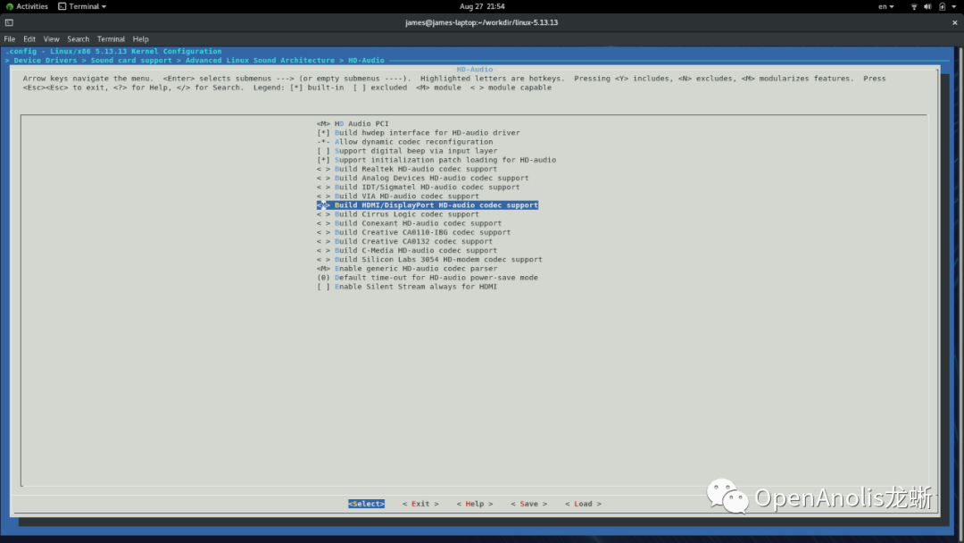
Task: Toggle Support digital beep via input layer
Action: click(407, 151)
